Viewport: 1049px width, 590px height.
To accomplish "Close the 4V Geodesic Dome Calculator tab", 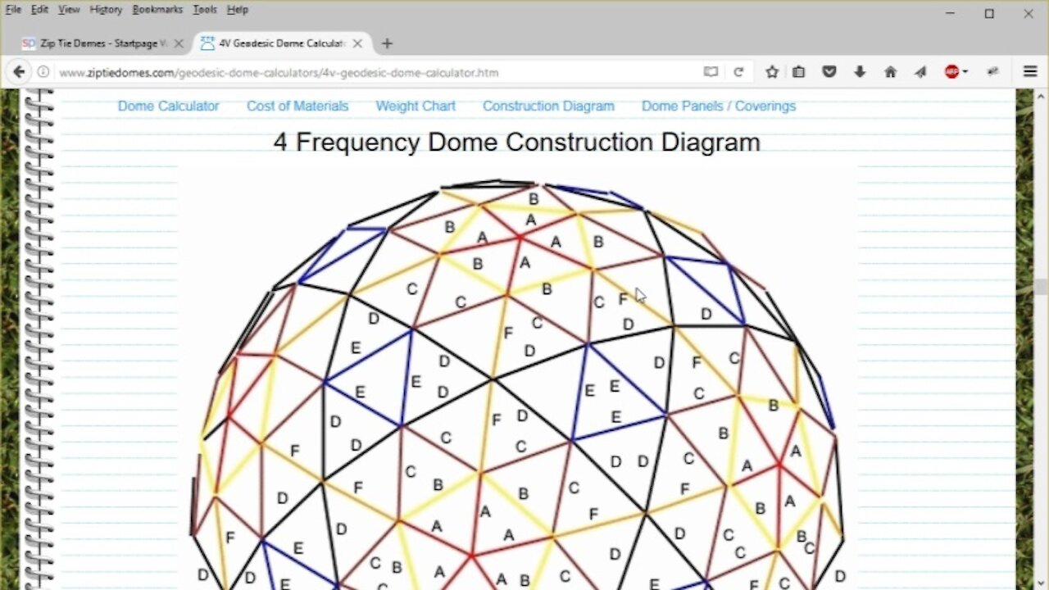I will pyautogui.click(x=358, y=43).
